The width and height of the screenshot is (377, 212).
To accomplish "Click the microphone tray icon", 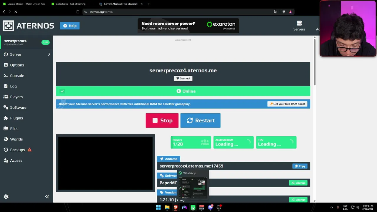I will [x=338, y=207].
